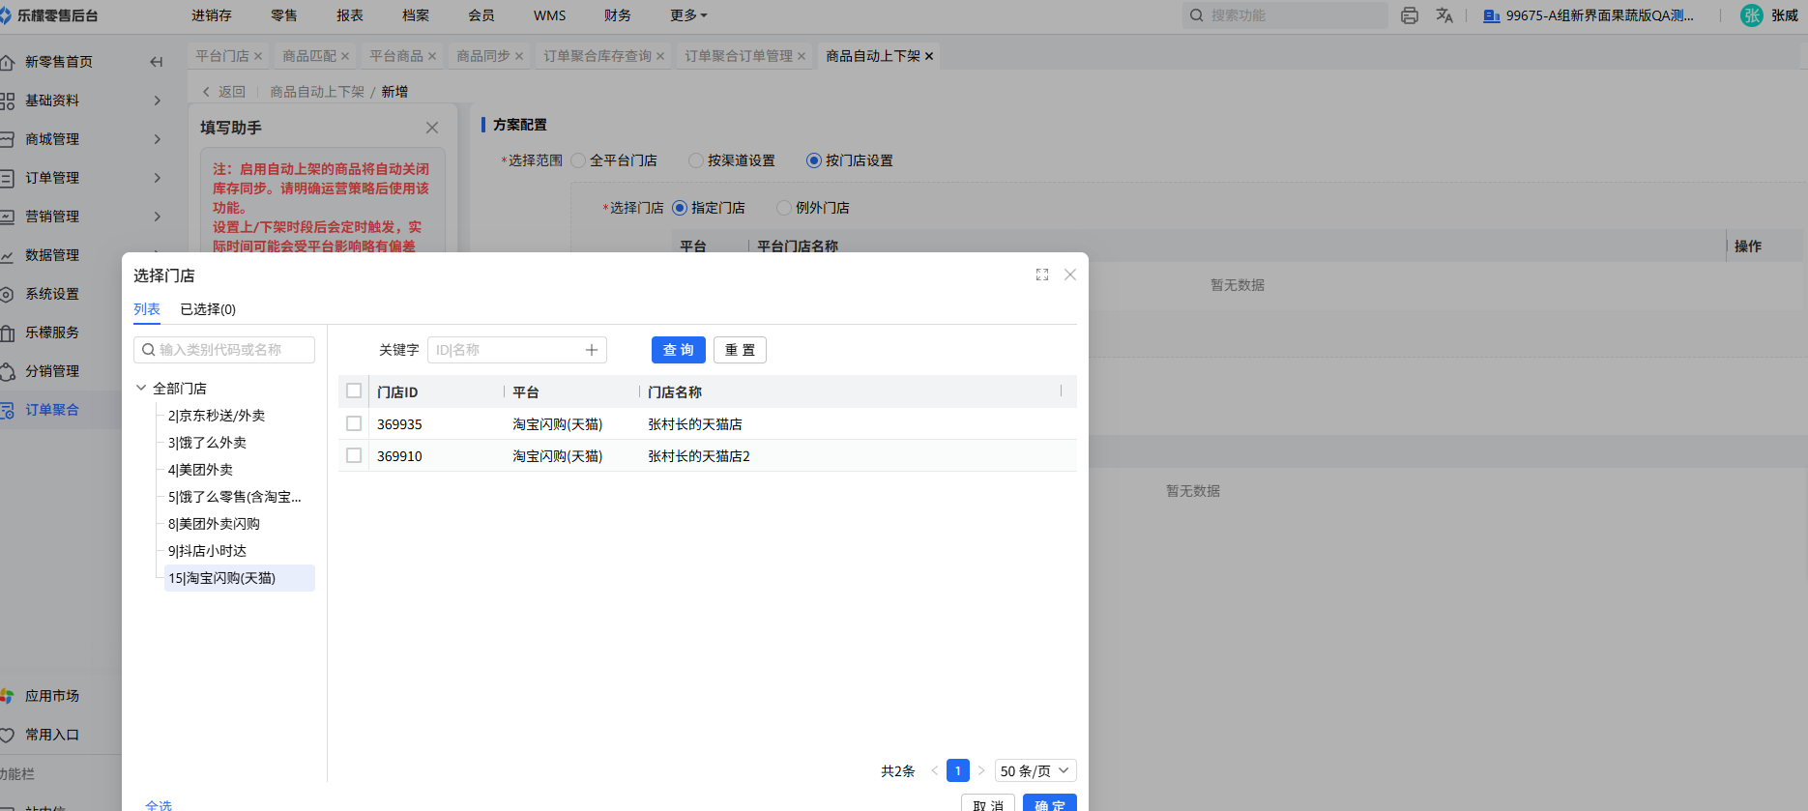Click the printer icon in top bar
This screenshot has height=811, width=1808.
click(x=1410, y=15)
